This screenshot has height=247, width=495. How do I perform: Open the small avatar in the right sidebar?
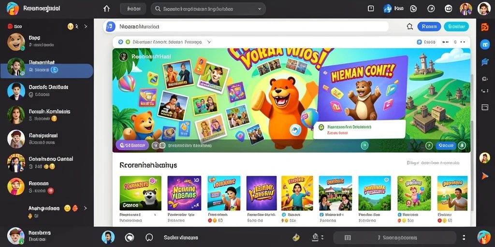click(484, 158)
